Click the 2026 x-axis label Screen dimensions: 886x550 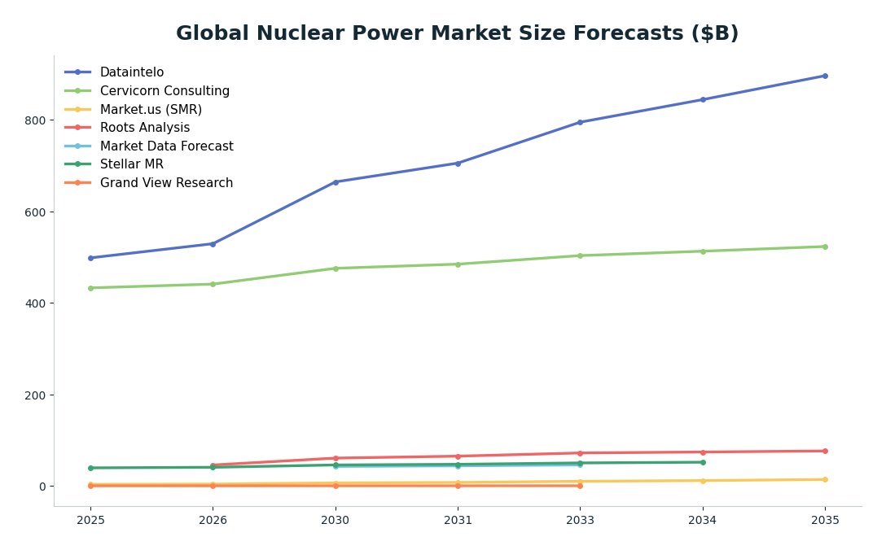213,520
